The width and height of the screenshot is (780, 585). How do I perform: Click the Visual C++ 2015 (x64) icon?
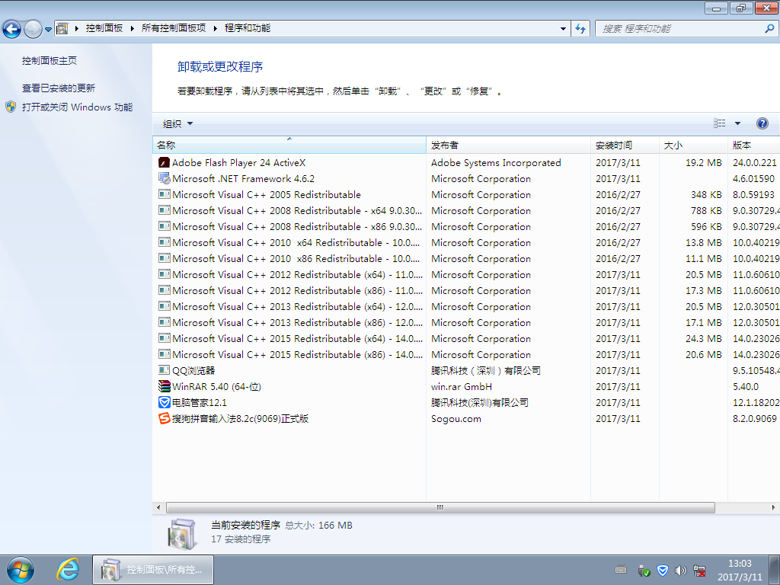click(165, 338)
